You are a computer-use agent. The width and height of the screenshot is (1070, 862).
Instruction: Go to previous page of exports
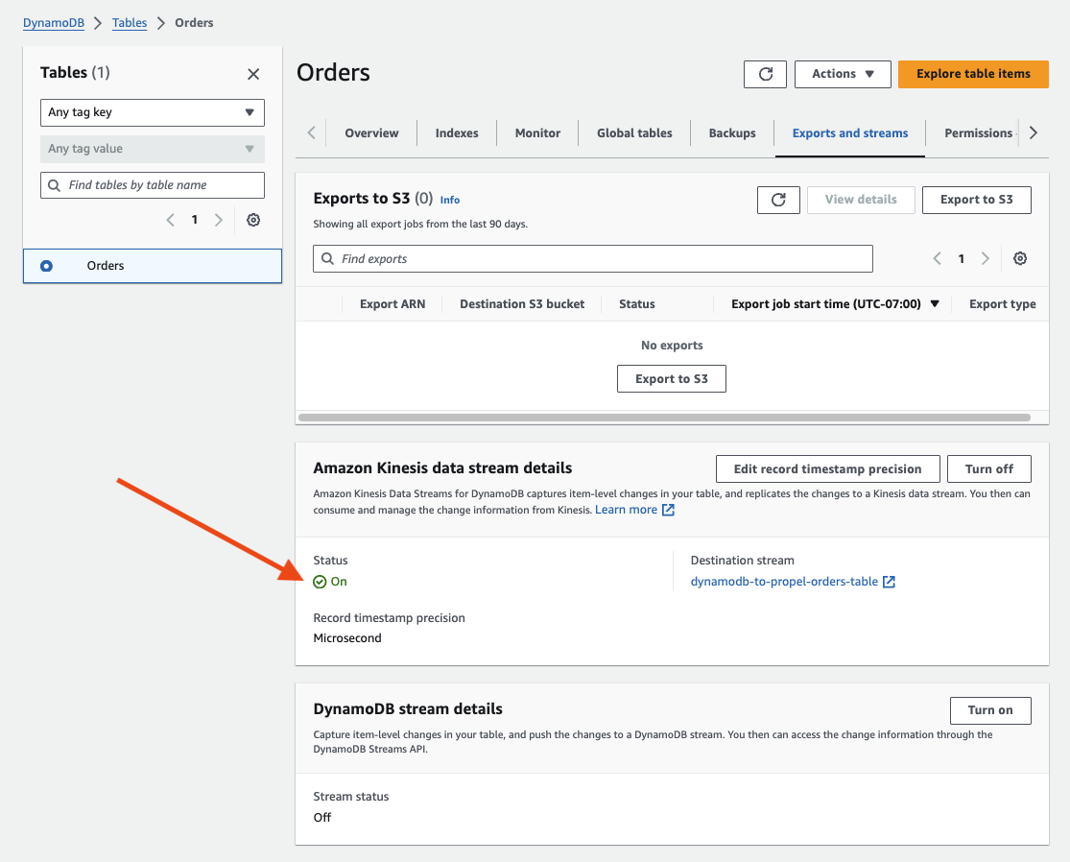937,258
